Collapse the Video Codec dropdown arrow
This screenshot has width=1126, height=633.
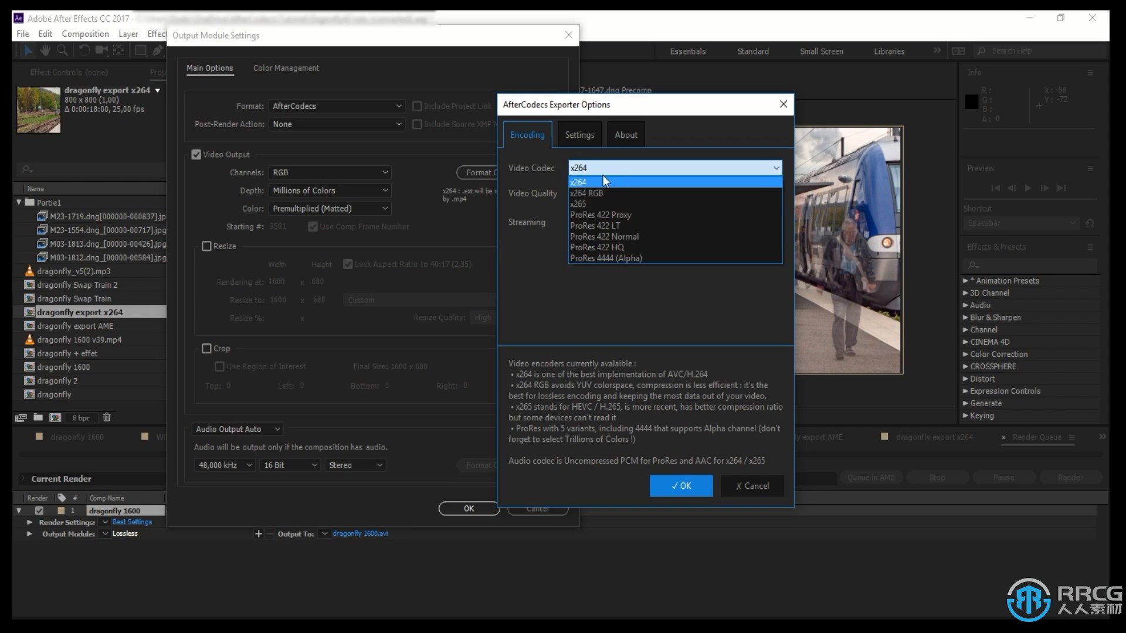coord(776,168)
